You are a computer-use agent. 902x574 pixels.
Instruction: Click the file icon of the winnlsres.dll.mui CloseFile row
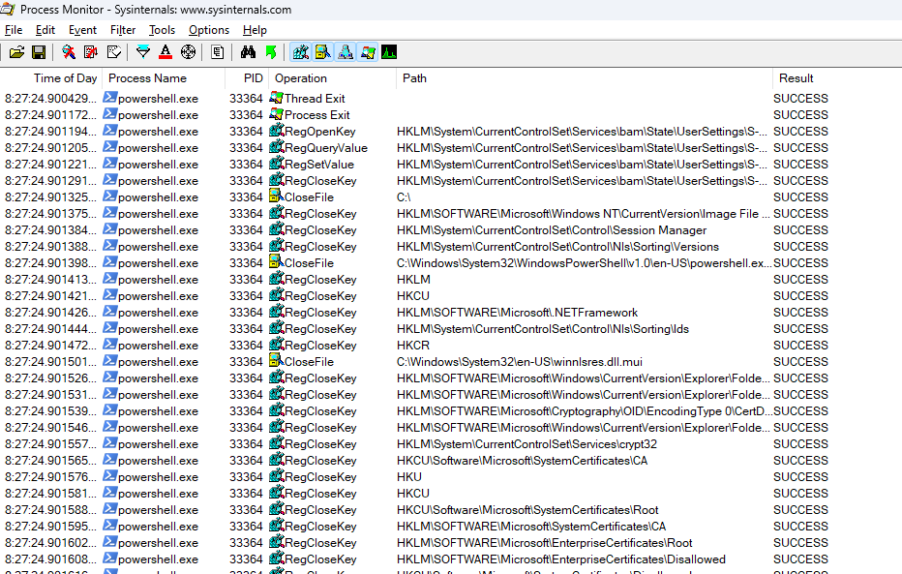(x=277, y=361)
